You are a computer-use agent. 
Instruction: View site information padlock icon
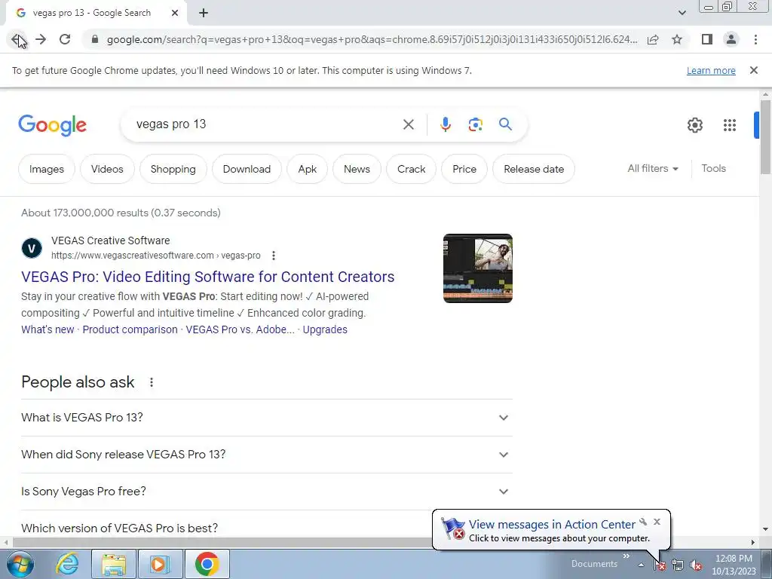point(95,39)
